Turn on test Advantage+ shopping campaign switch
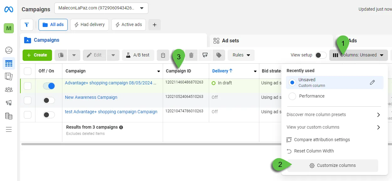This screenshot has width=392, height=181. [49, 115]
